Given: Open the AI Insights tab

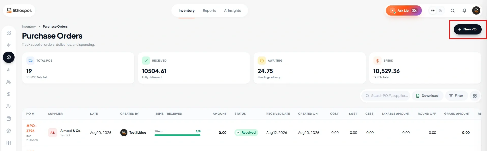Looking at the screenshot, I should coord(232,10).
